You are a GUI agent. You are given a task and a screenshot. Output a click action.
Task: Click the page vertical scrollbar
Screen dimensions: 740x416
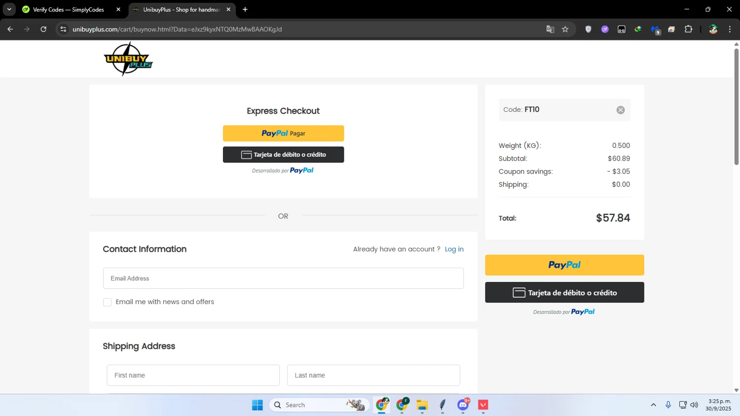(736, 106)
